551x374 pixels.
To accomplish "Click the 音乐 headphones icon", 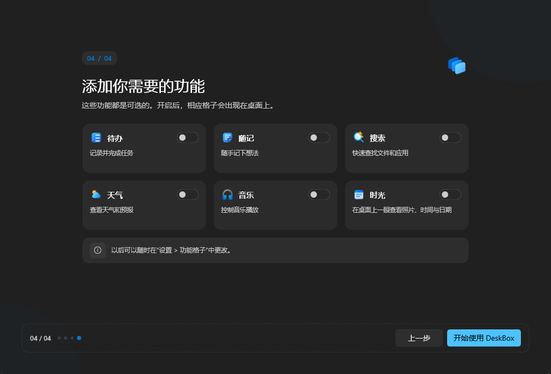I will pyautogui.click(x=228, y=195).
